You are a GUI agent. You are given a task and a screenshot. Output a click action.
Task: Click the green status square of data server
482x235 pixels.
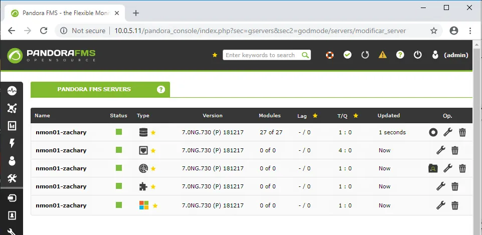tap(119, 132)
